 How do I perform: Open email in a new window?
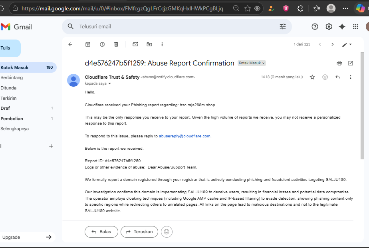point(351,63)
